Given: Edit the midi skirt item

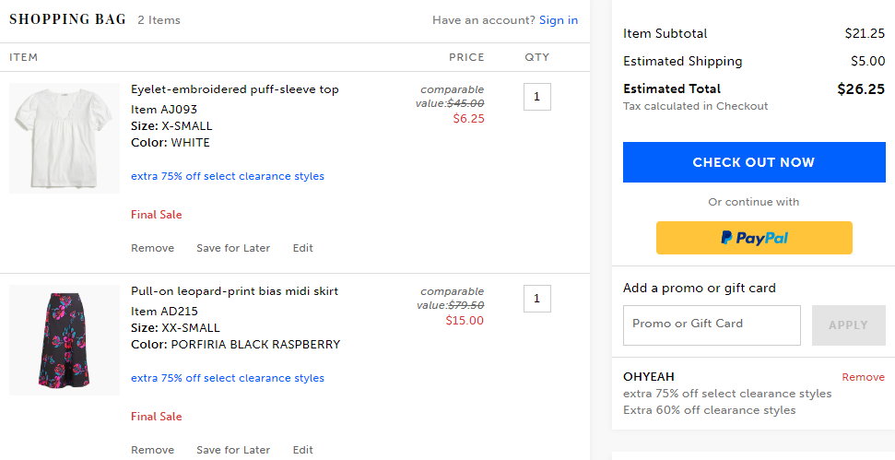Looking at the screenshot, I should 302,450.
